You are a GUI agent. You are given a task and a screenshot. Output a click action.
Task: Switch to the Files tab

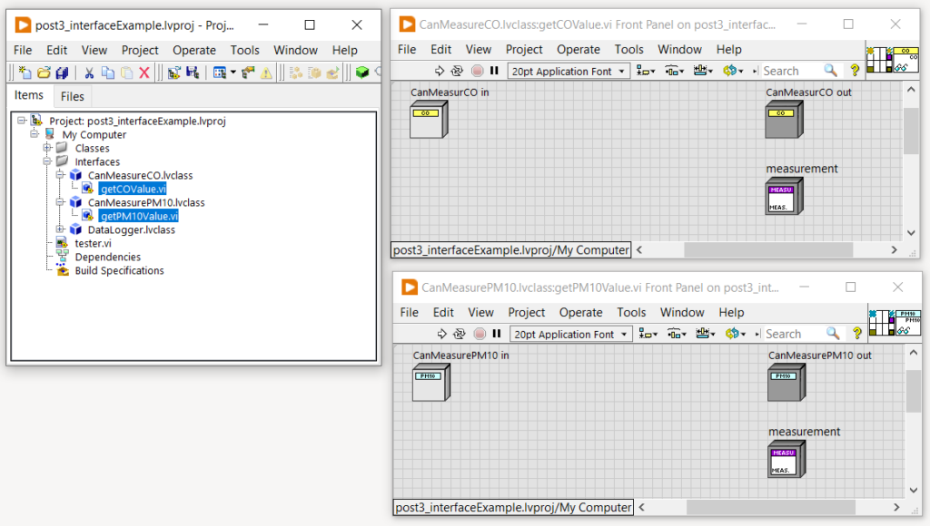(x=72, y=96)
